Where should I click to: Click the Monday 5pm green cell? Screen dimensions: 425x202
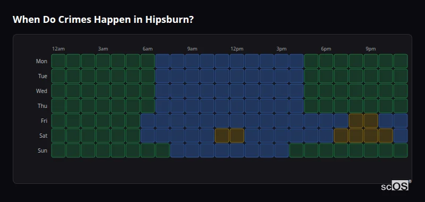(x=311, y=61)
